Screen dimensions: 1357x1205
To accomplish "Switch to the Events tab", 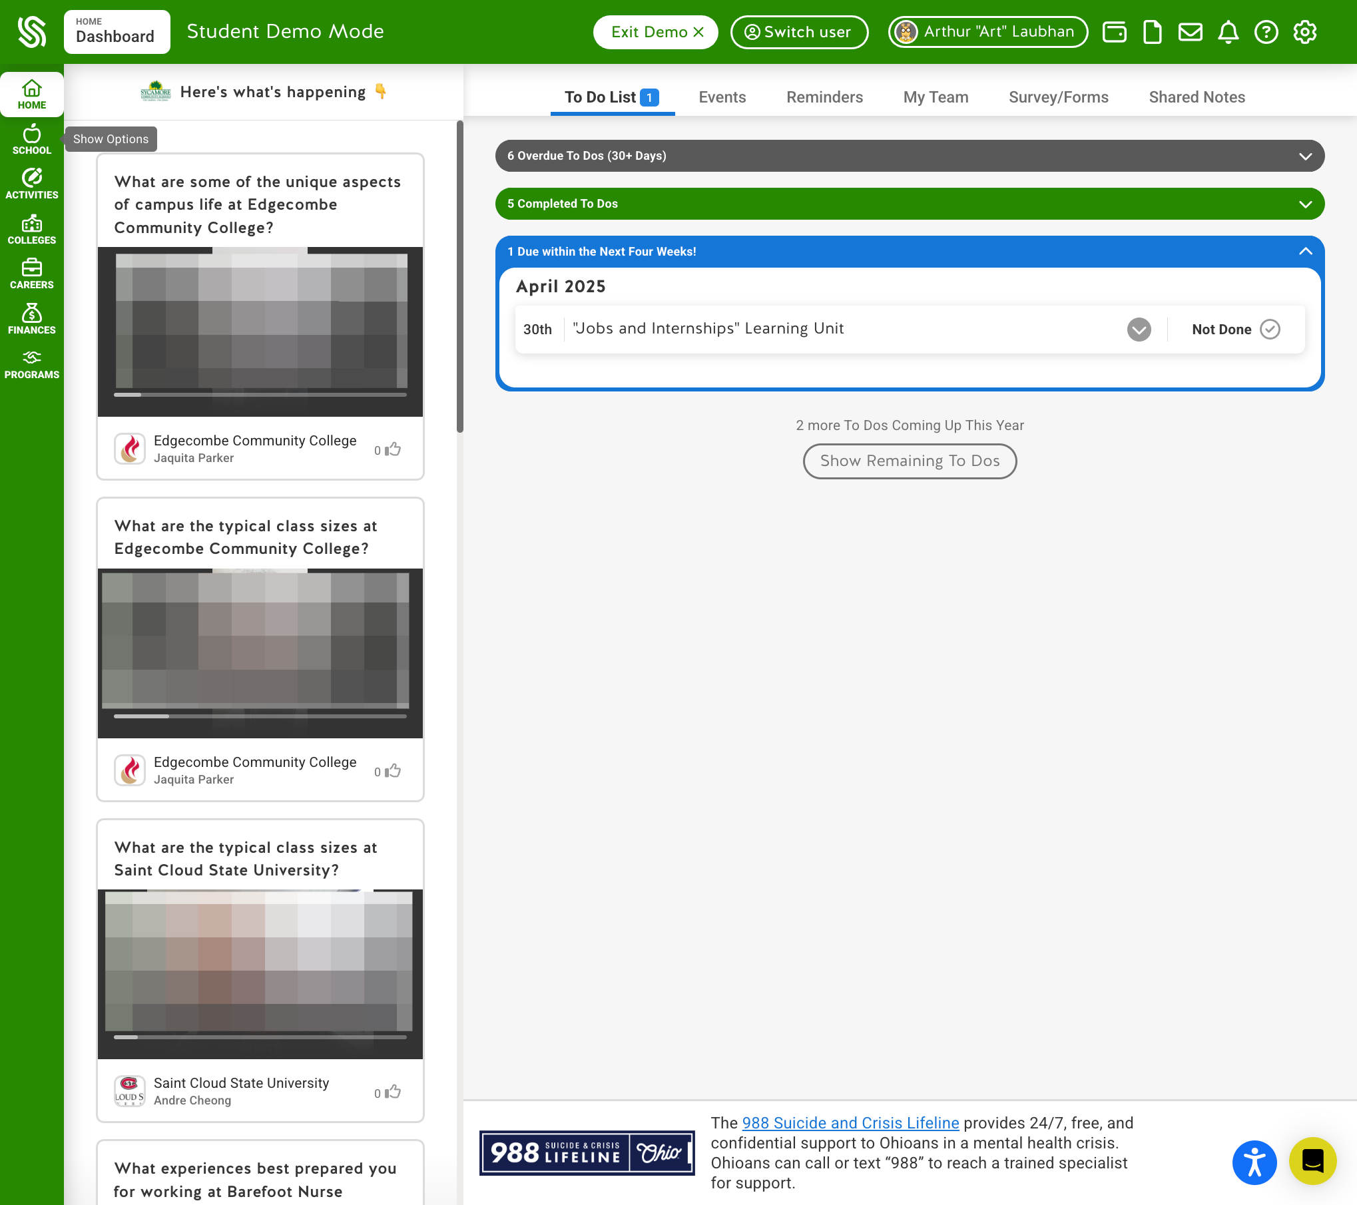I will (x=722, y=97).
